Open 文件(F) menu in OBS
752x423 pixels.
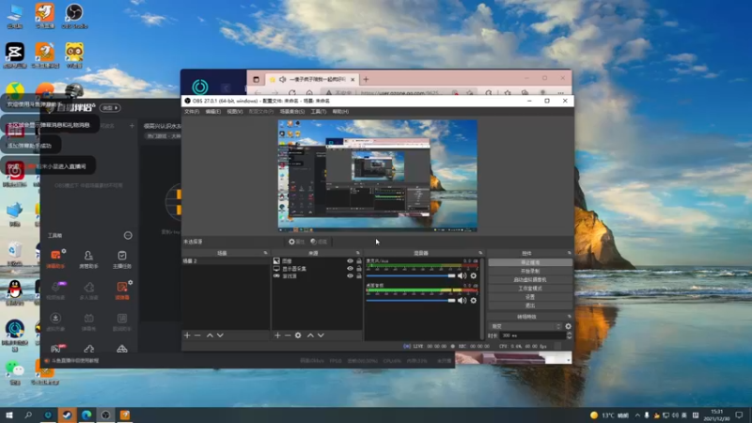(x=192, y=111)
